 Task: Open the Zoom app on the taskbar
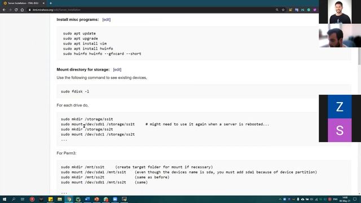click(x=115, y=199)
